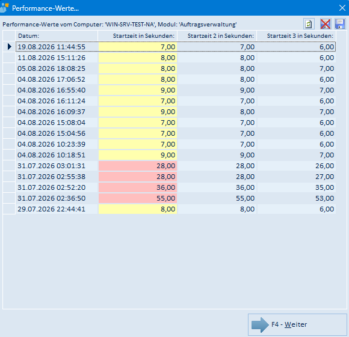Click the 27,00 Startzeit 3 cell
Screen dimensions: 349x337
[x=297, y=177]
